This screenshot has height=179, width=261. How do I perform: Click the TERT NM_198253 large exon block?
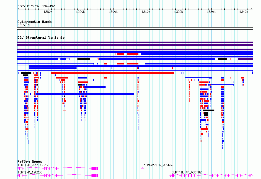click(x=94, y=176)
